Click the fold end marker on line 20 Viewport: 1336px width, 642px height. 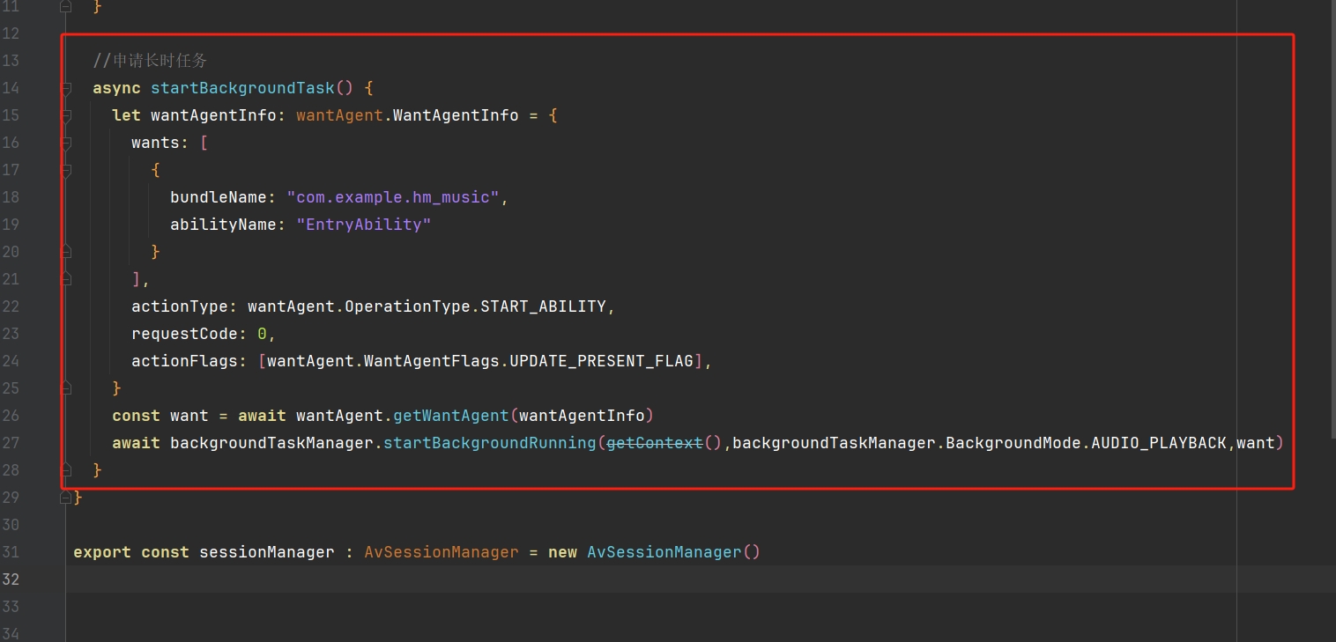pyautogui.click(x=66, y=252)
